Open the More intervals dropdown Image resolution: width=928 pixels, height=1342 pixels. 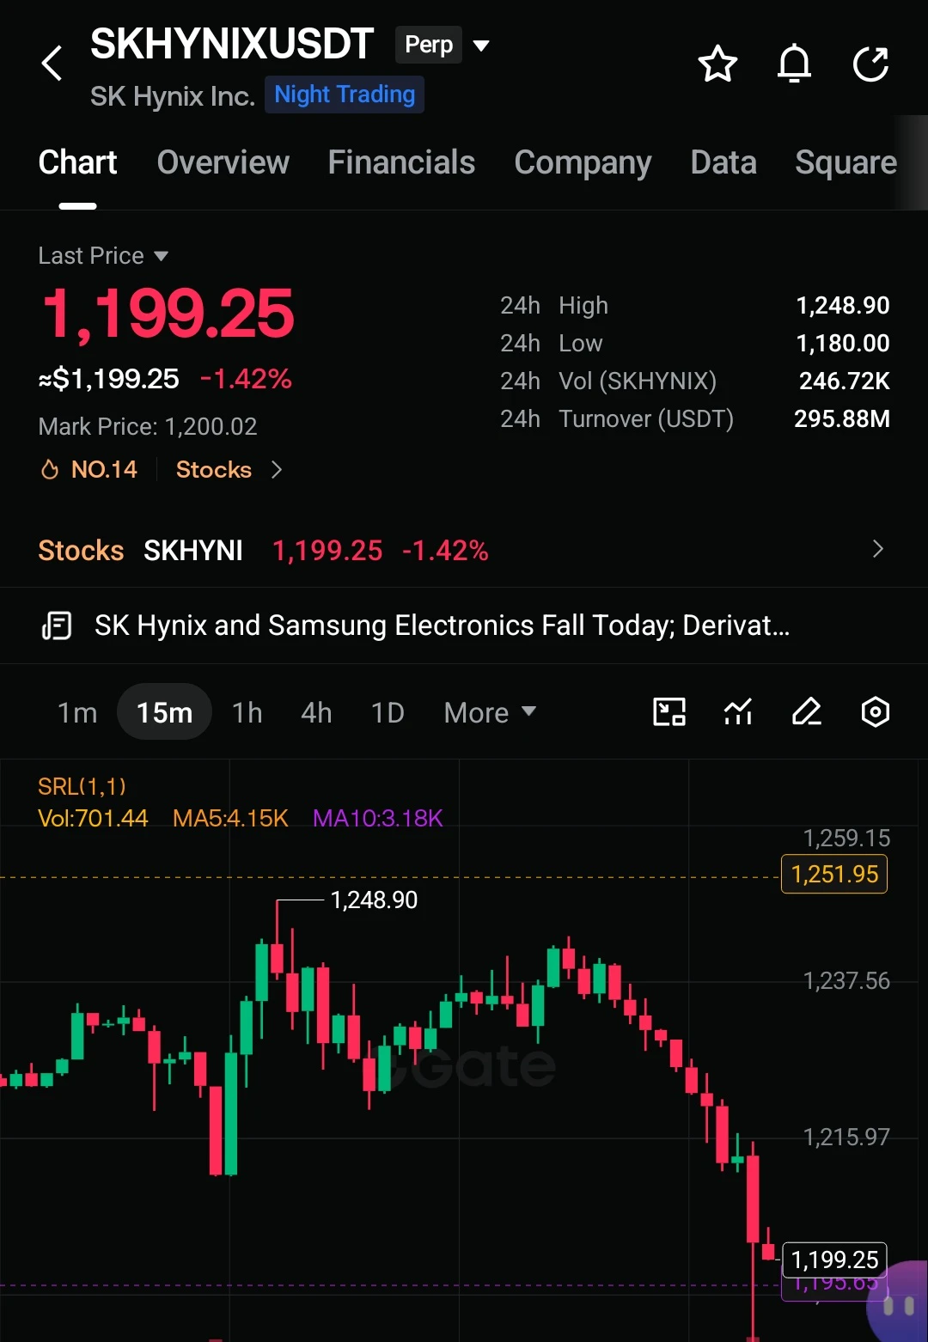(x=490, y=712)
